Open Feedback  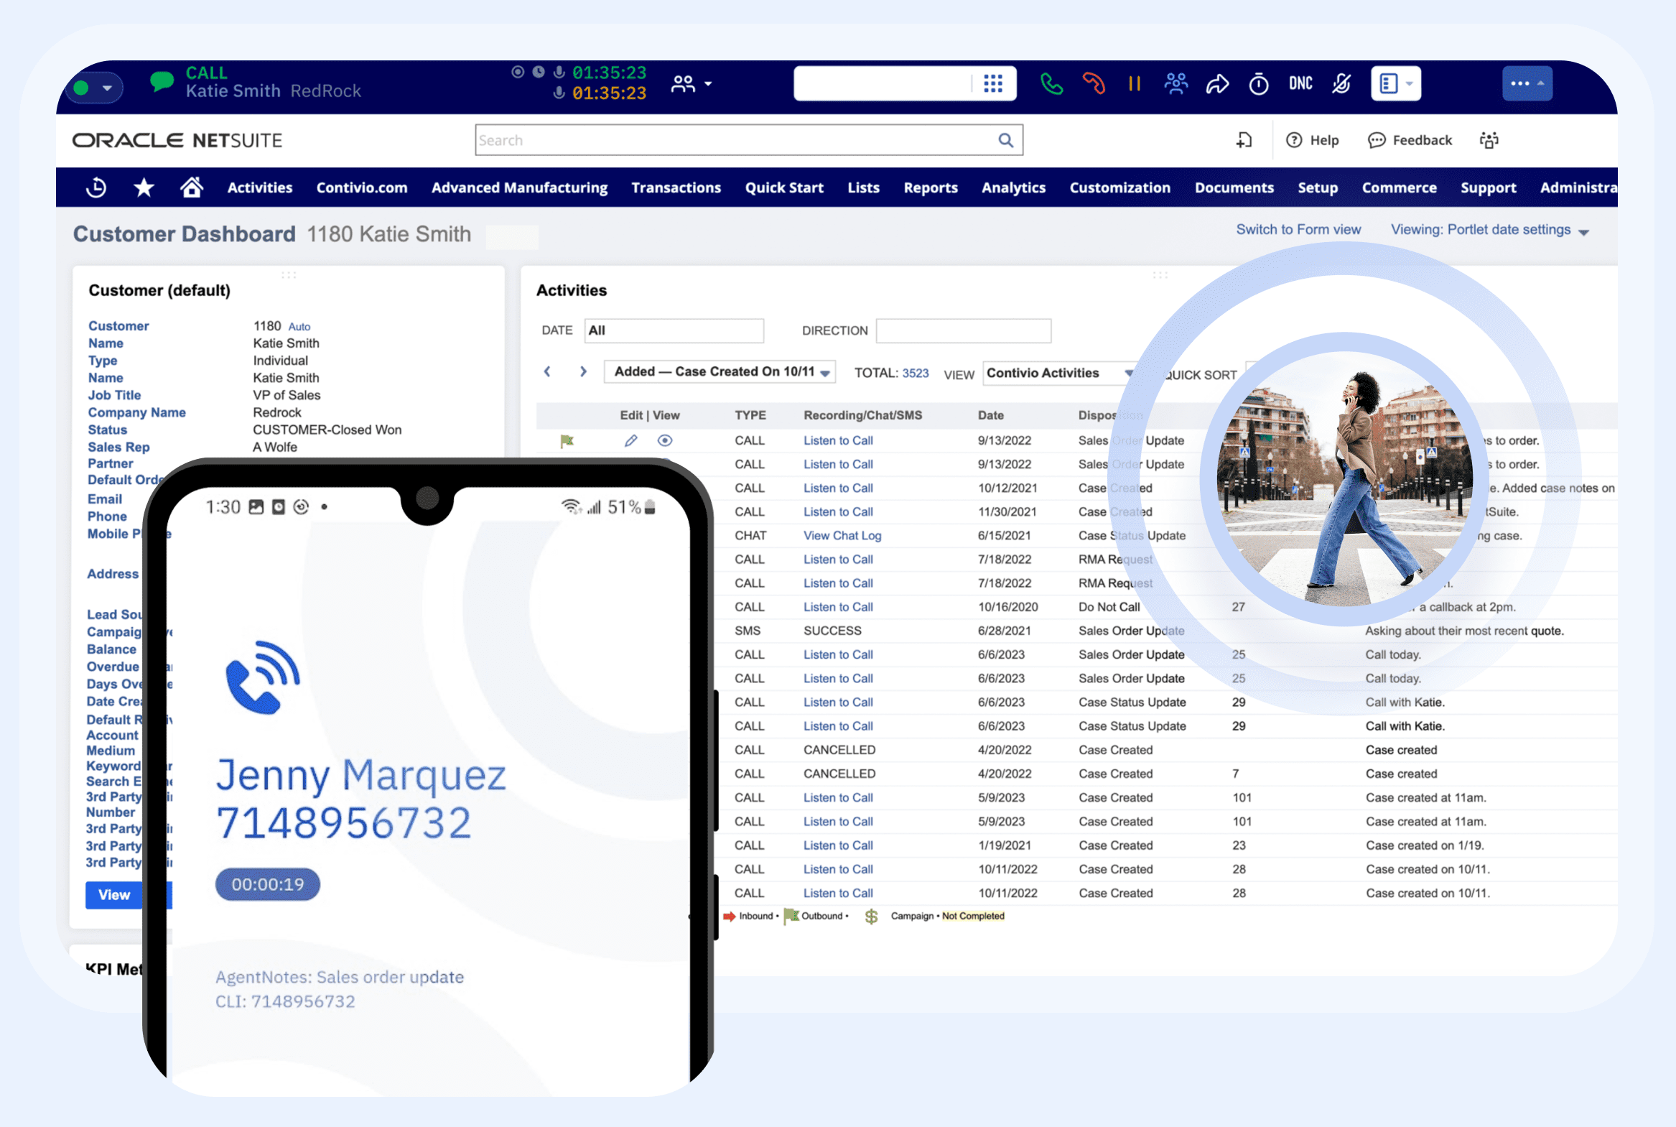click(x=1410, y=140)
